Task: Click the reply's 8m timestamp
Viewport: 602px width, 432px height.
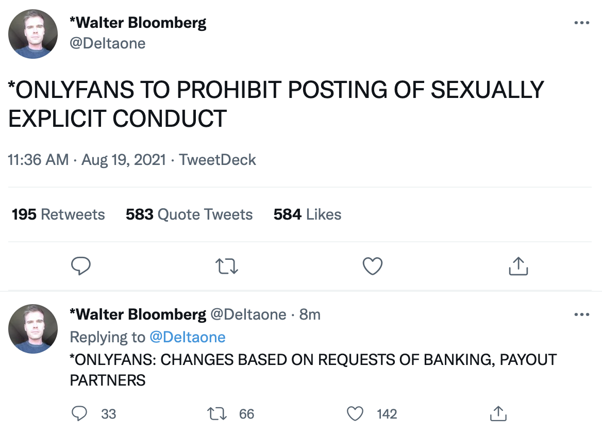Action: [310, 314]
